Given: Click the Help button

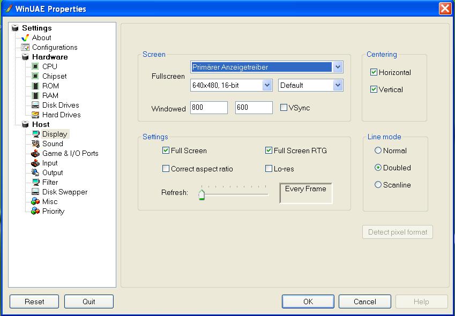Looking at the screenshot, I should pos(422,302).
